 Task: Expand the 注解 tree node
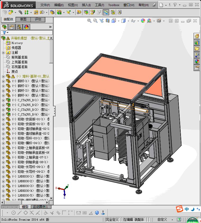(x=3, y=53)
